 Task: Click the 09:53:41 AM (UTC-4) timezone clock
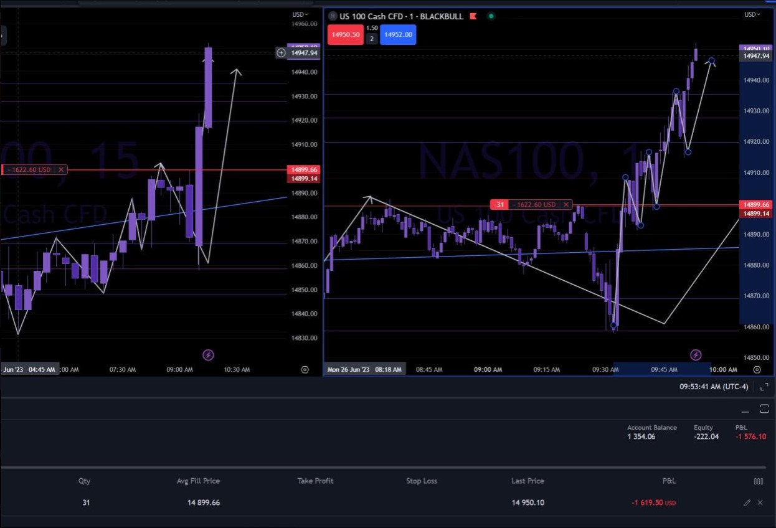click(714, 387)
